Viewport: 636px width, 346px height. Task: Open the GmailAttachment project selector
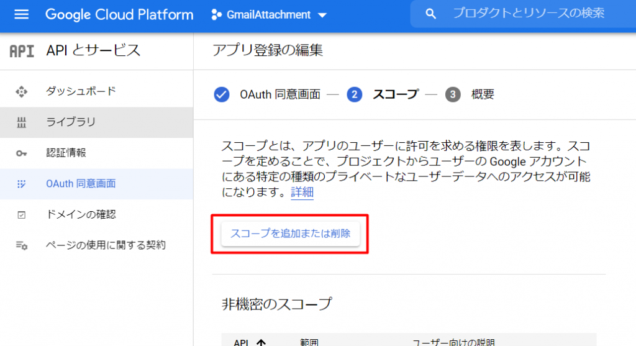(270, 15)
